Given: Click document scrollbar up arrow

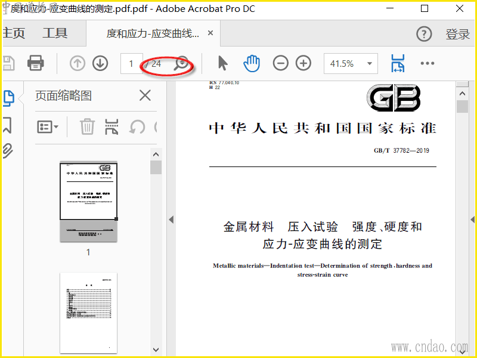Looking at the screenshot, I should point(463,94).
